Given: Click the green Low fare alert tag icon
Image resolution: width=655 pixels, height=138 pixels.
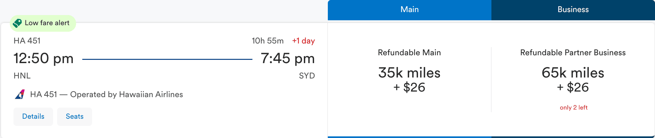Looking at the screenshot, I should pyautogui.click(x=17, y=23).
